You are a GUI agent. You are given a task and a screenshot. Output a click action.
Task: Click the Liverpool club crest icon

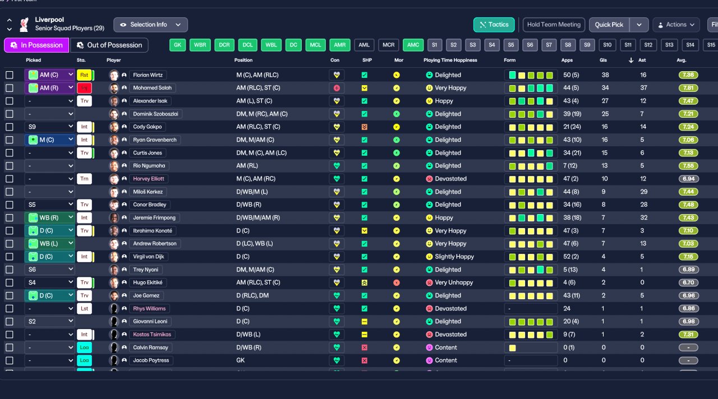click(x=24, y=24)
